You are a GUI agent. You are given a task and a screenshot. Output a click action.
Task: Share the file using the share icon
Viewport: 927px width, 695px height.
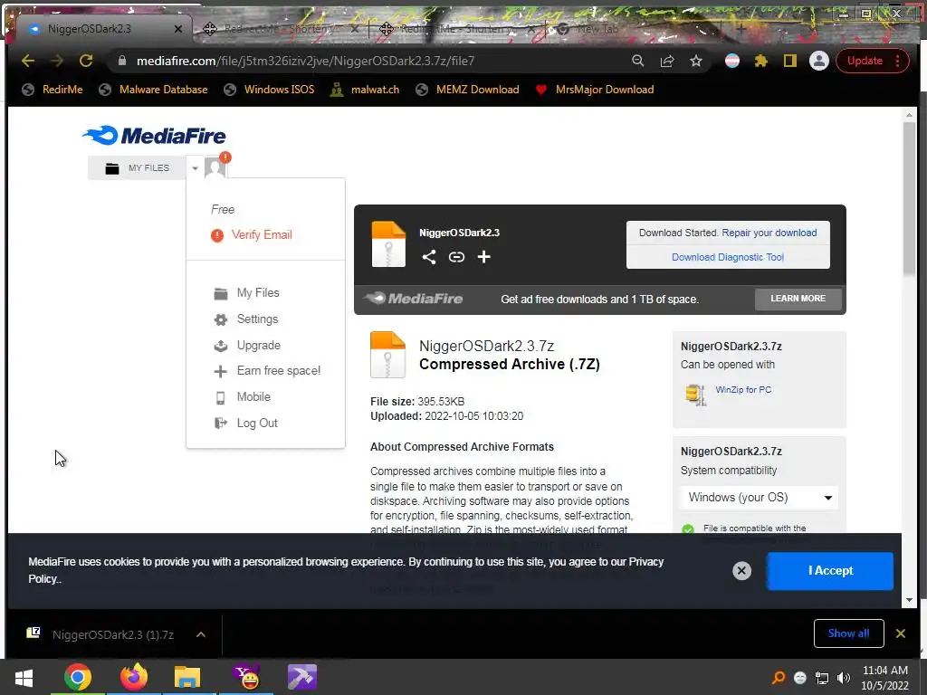click(x=429, y=256)
